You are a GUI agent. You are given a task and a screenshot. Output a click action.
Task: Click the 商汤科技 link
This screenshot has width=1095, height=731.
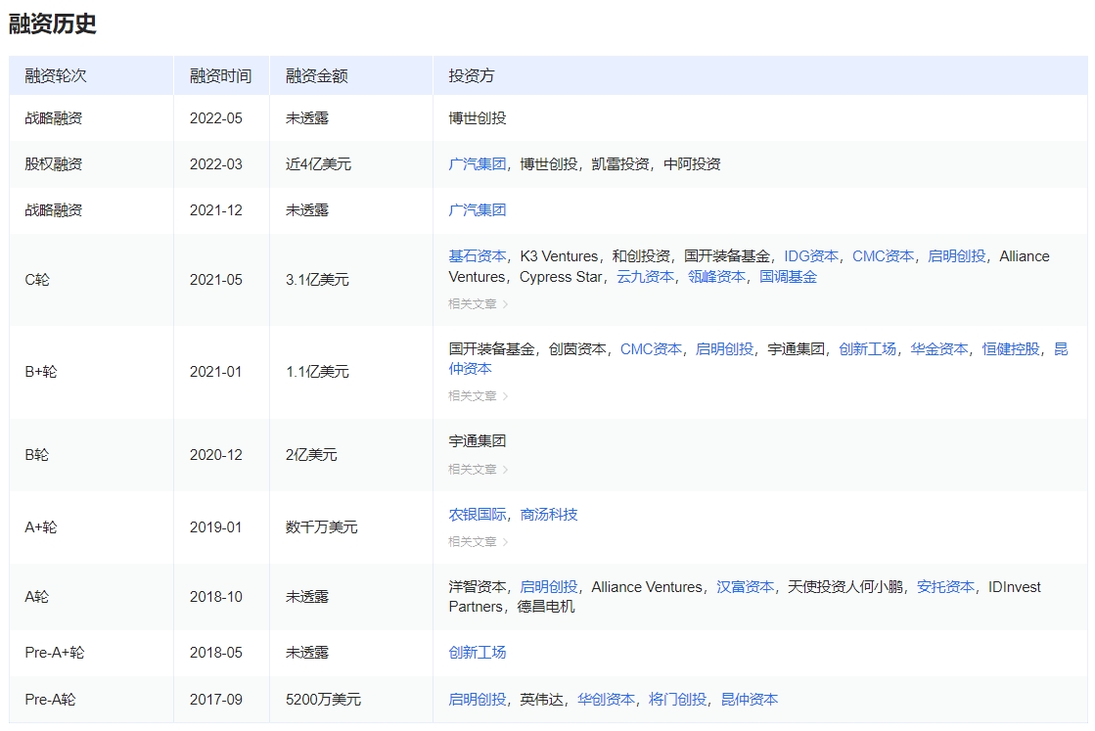pyautogui.click(x=549, y=515)
